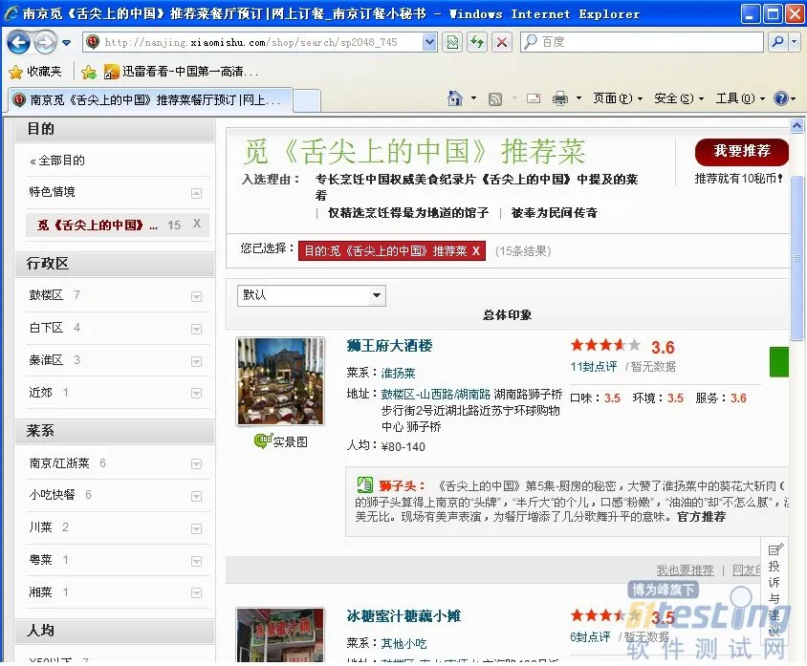Expand the 小吃快餐 cuisine filter
Screen dimensions: 807x666
[x=196, y=497]
